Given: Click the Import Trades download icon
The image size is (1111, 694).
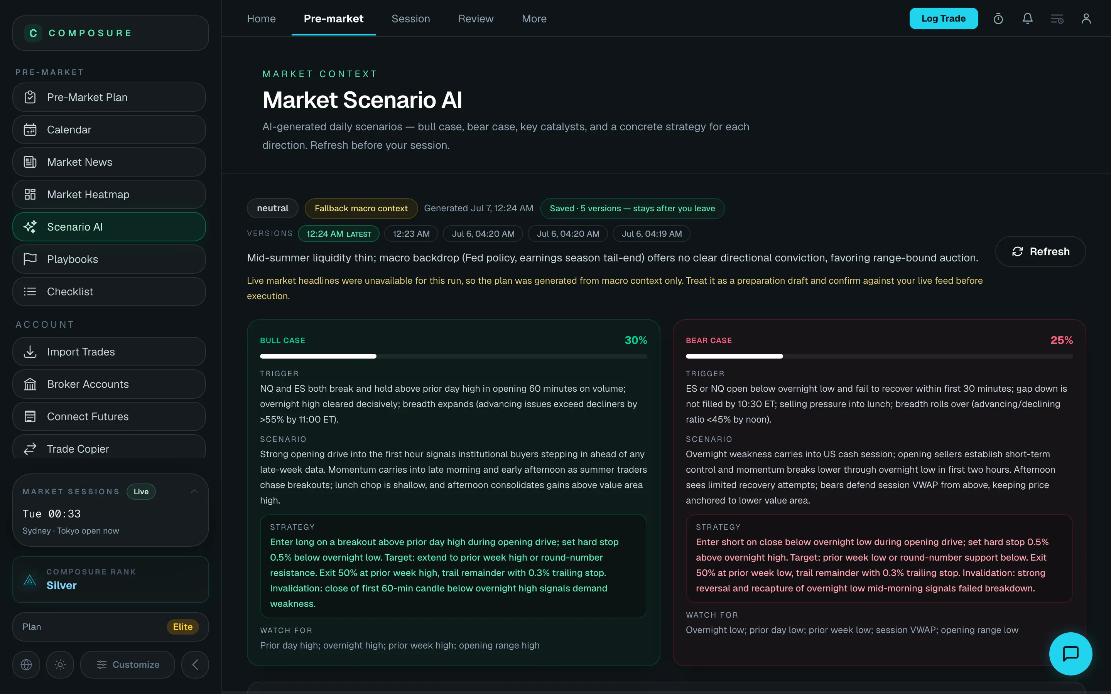Looking at the screenshot, I should tap(30, 352).
